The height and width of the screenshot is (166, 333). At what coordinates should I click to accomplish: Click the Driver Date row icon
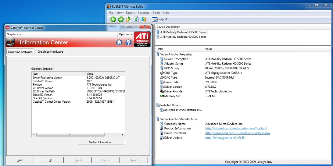point(162,82)
